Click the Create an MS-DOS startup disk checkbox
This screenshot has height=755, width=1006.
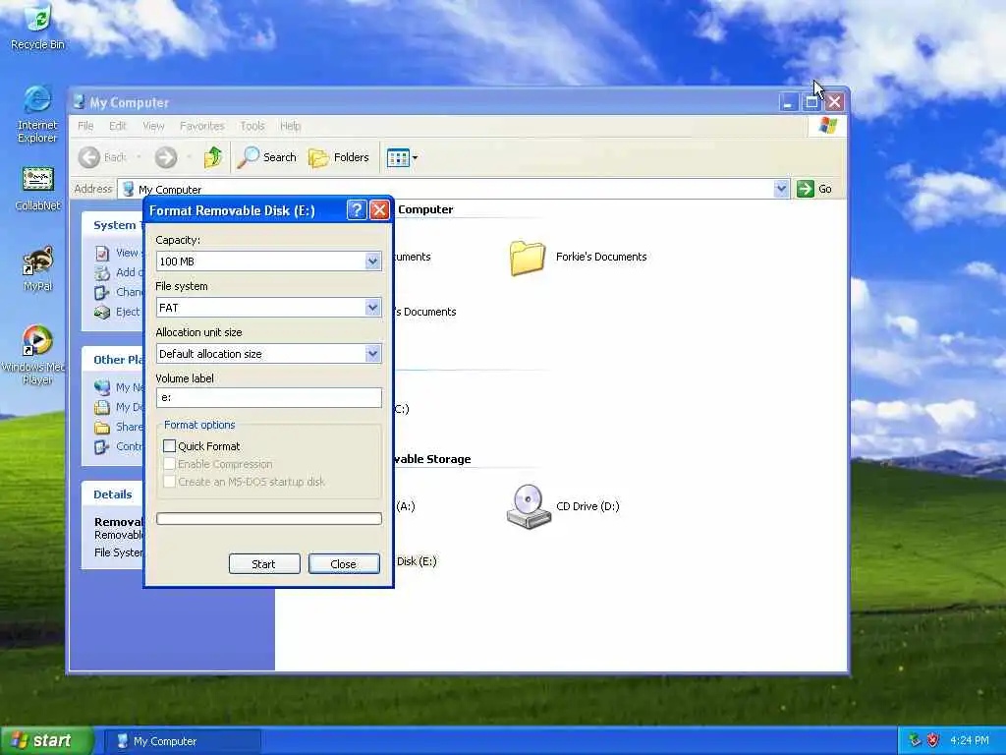169,482
